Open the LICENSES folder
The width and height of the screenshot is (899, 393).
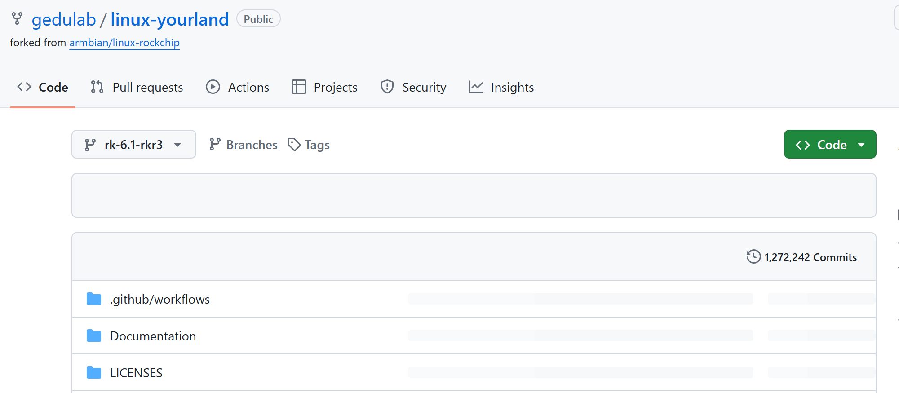coord(137,373)
